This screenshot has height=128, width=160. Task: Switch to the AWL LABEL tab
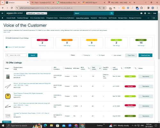[119, 3]
